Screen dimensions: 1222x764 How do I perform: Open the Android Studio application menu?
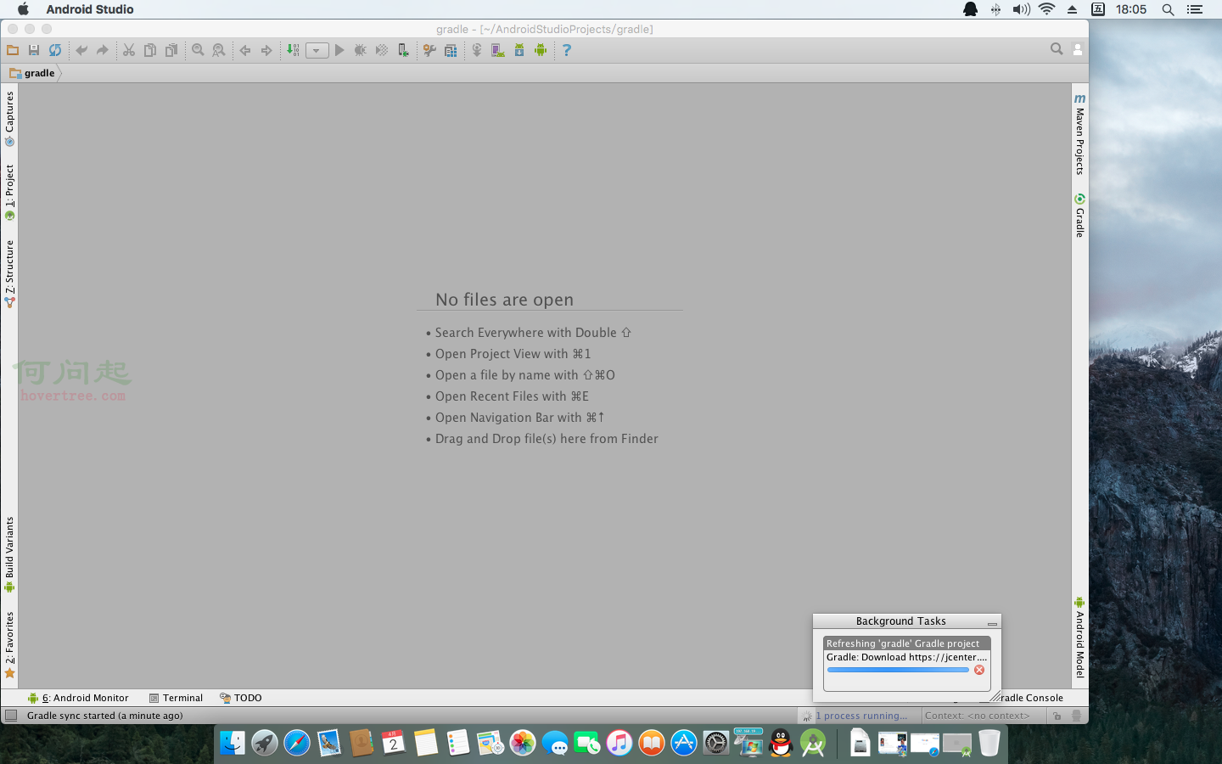90,9
